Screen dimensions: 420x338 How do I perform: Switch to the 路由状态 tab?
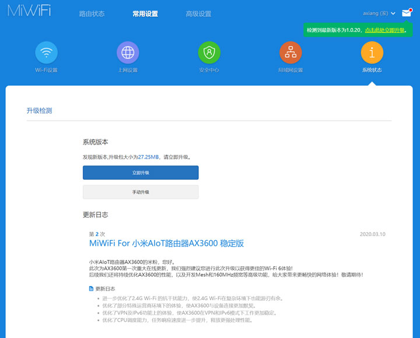[x=92, y=13]
